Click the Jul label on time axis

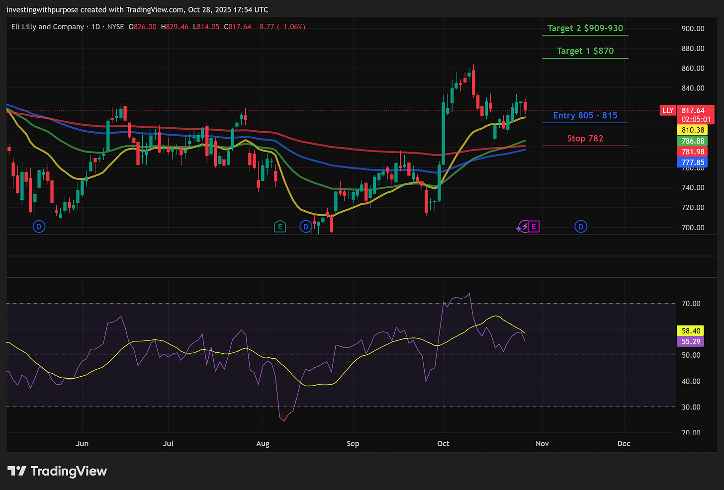tap(168, 443)
